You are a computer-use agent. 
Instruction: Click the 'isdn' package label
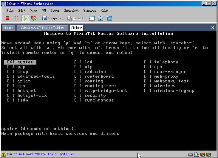(23, 100)
